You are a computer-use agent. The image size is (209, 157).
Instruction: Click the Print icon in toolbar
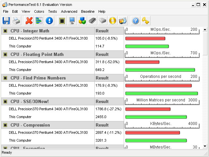(16, 21)
